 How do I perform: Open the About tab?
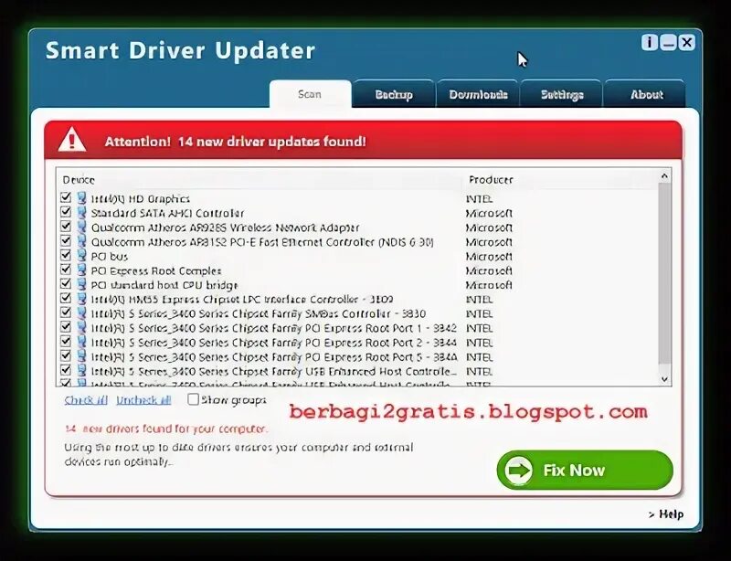coord(646,94)
